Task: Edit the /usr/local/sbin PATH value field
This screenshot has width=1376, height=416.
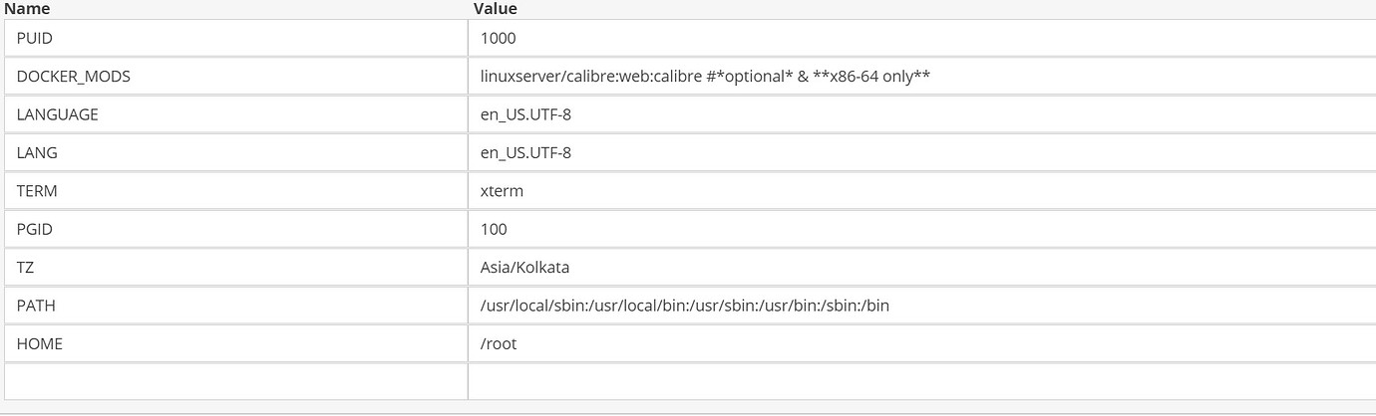Action: 922,306
